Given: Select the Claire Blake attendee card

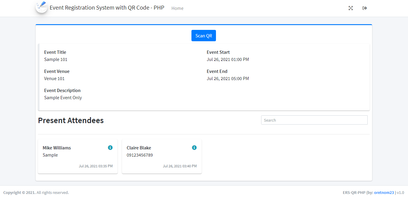Looking at the screenshot, I should pos(162,156).
